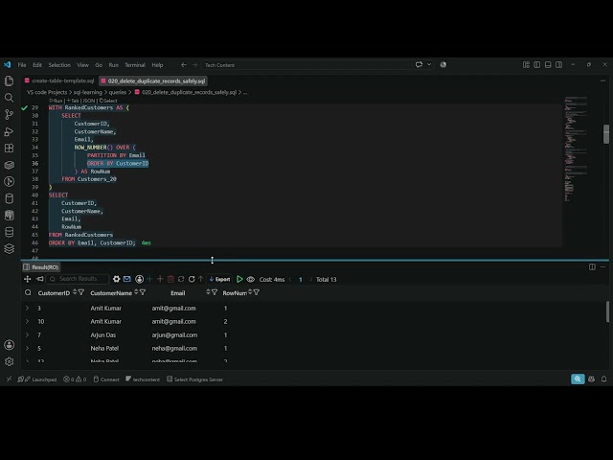This screenshot has width=613, height=460.
Task: Select the 020_delete_duplicate_records_safely.sql tab
Action: tap(153, 80)
